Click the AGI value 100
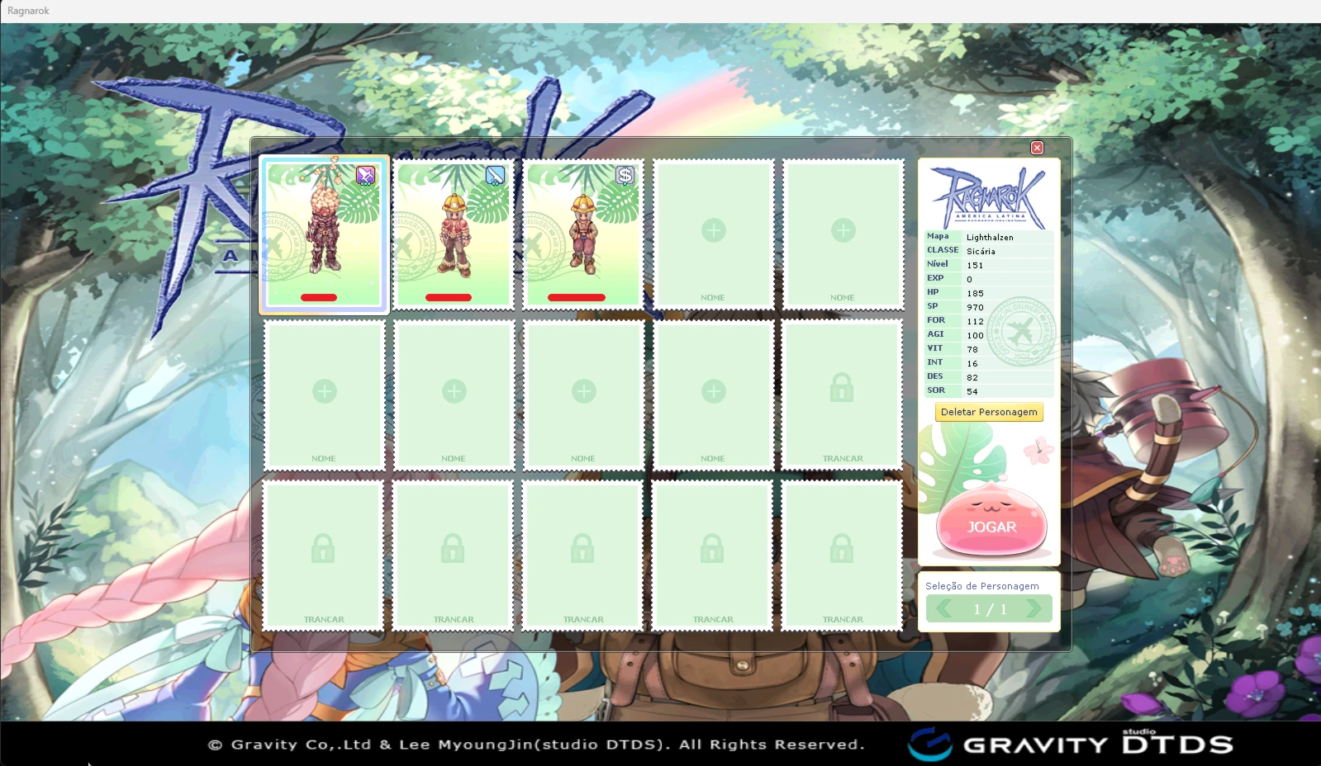This screenshot has height=766, width=1321. (x=975, y=336)
